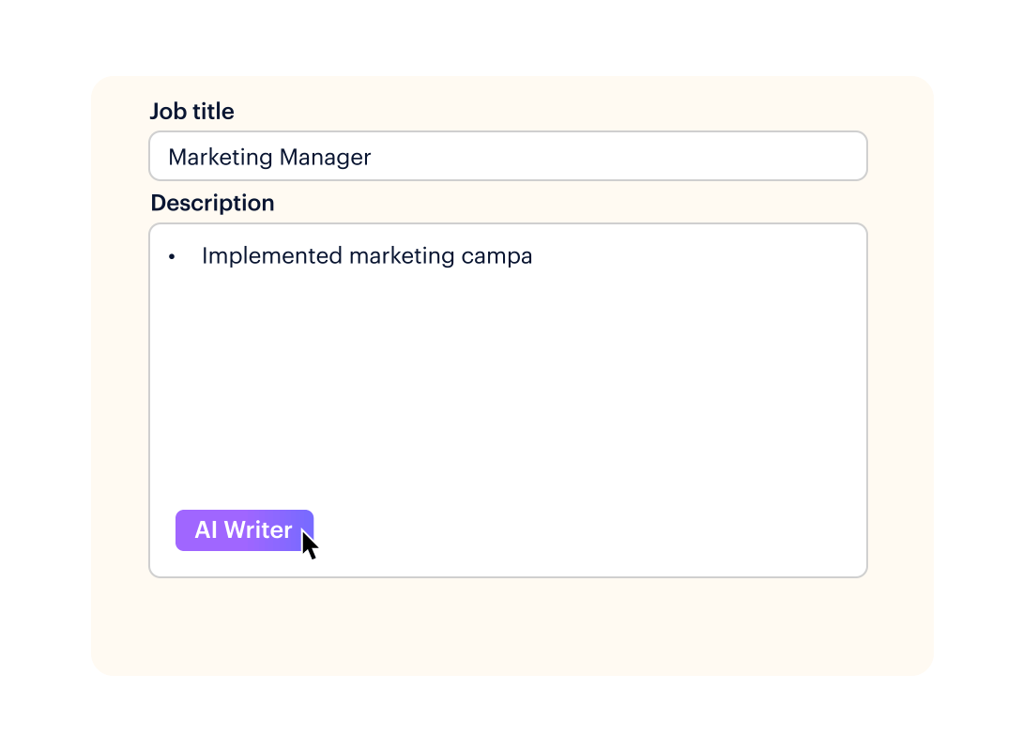The image size is (1023, 751).
Task: Click the Description label
Action: 212,203
